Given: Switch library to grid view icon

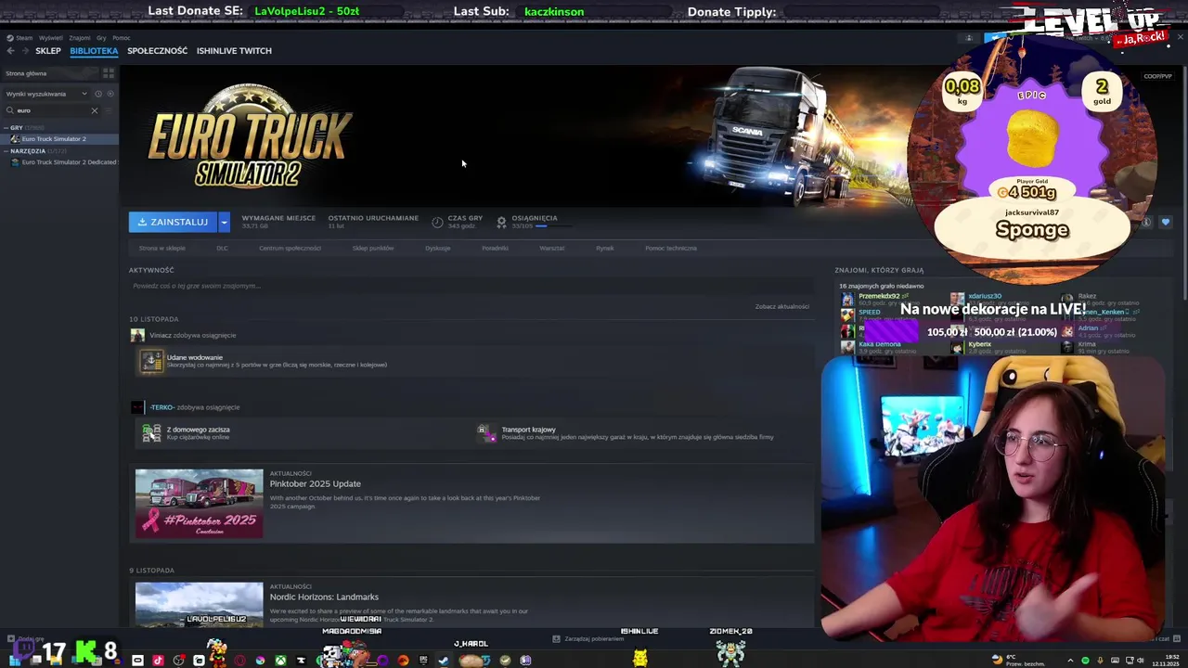Looking at the screenshot, I should pyautogui.click(x=109, y=73).
